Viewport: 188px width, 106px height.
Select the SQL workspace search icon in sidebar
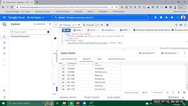pyautogui.click(x=4, y=37)
